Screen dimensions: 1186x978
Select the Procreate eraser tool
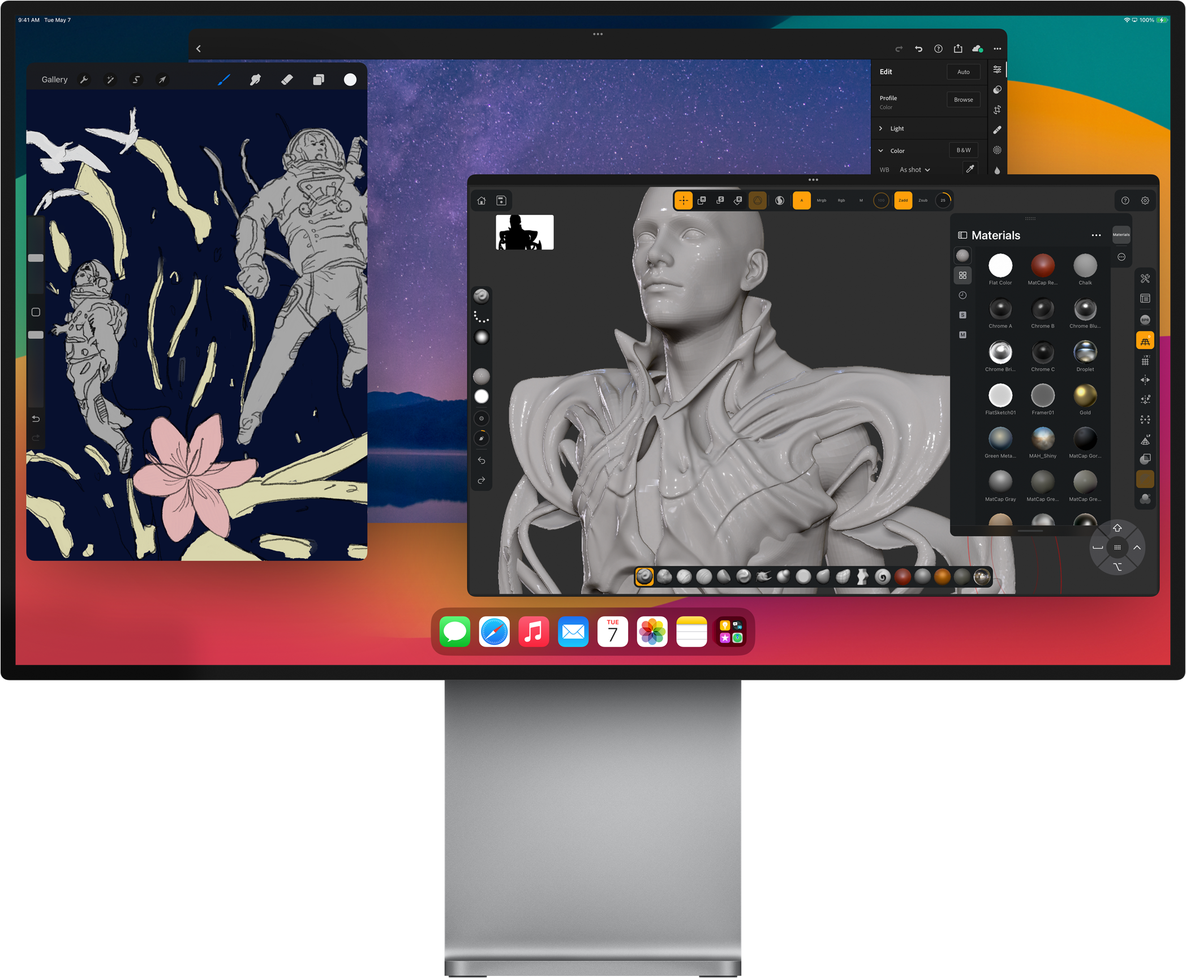pos(287,80)
